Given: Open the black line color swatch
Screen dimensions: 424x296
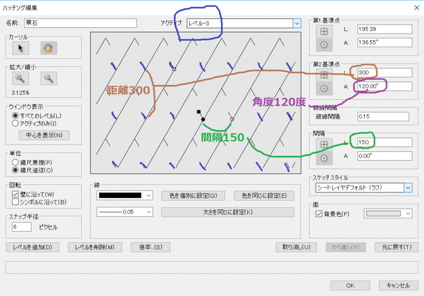Looking at the screenshot, I should tap(125, 195).
